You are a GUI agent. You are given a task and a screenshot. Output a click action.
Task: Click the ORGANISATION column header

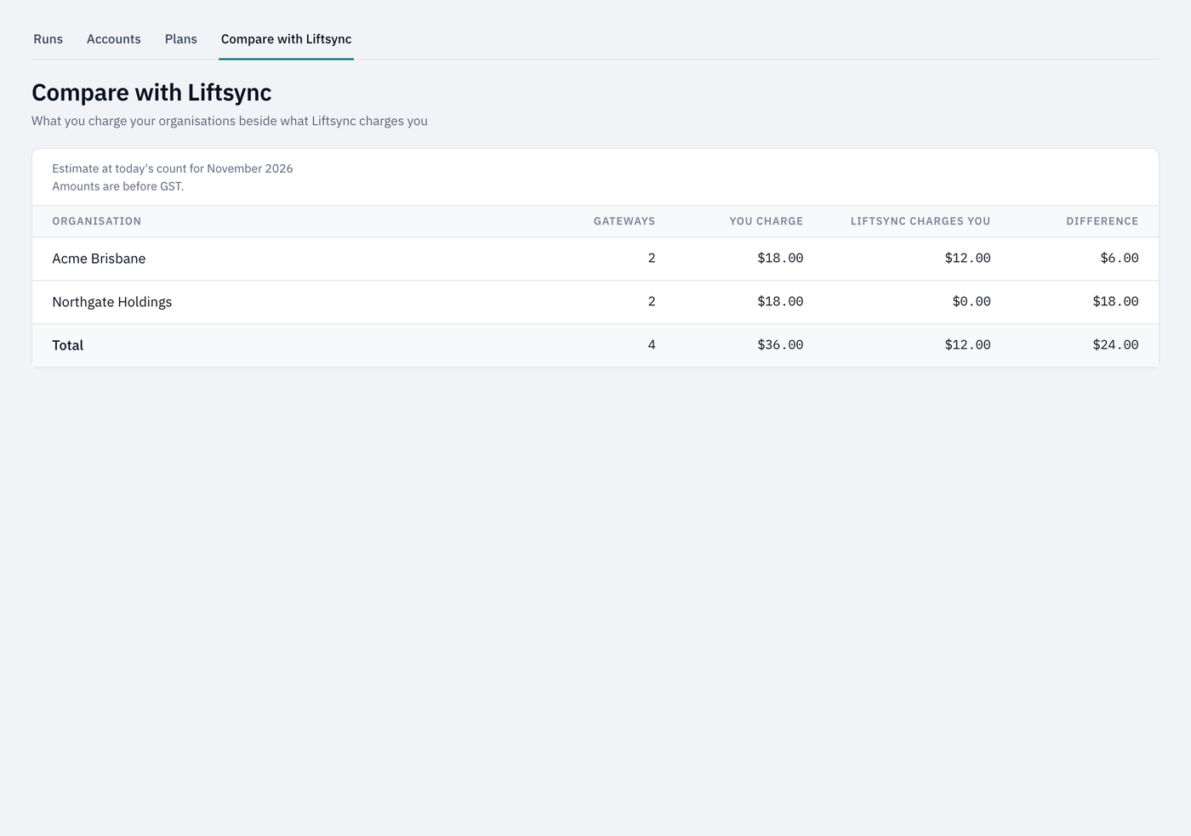pos(97,221)
